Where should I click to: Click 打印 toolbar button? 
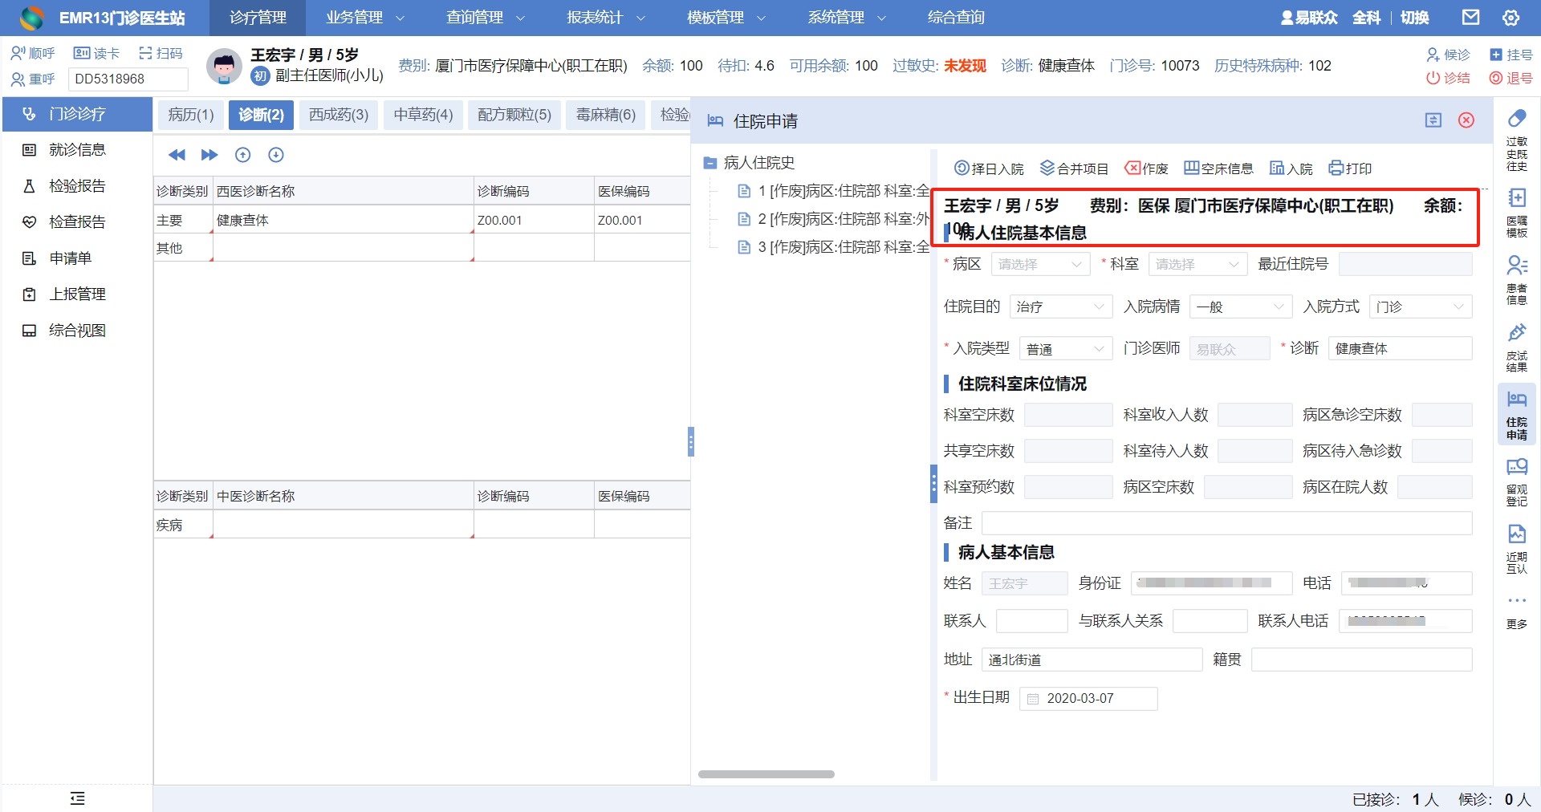[x=1350, y=168]
